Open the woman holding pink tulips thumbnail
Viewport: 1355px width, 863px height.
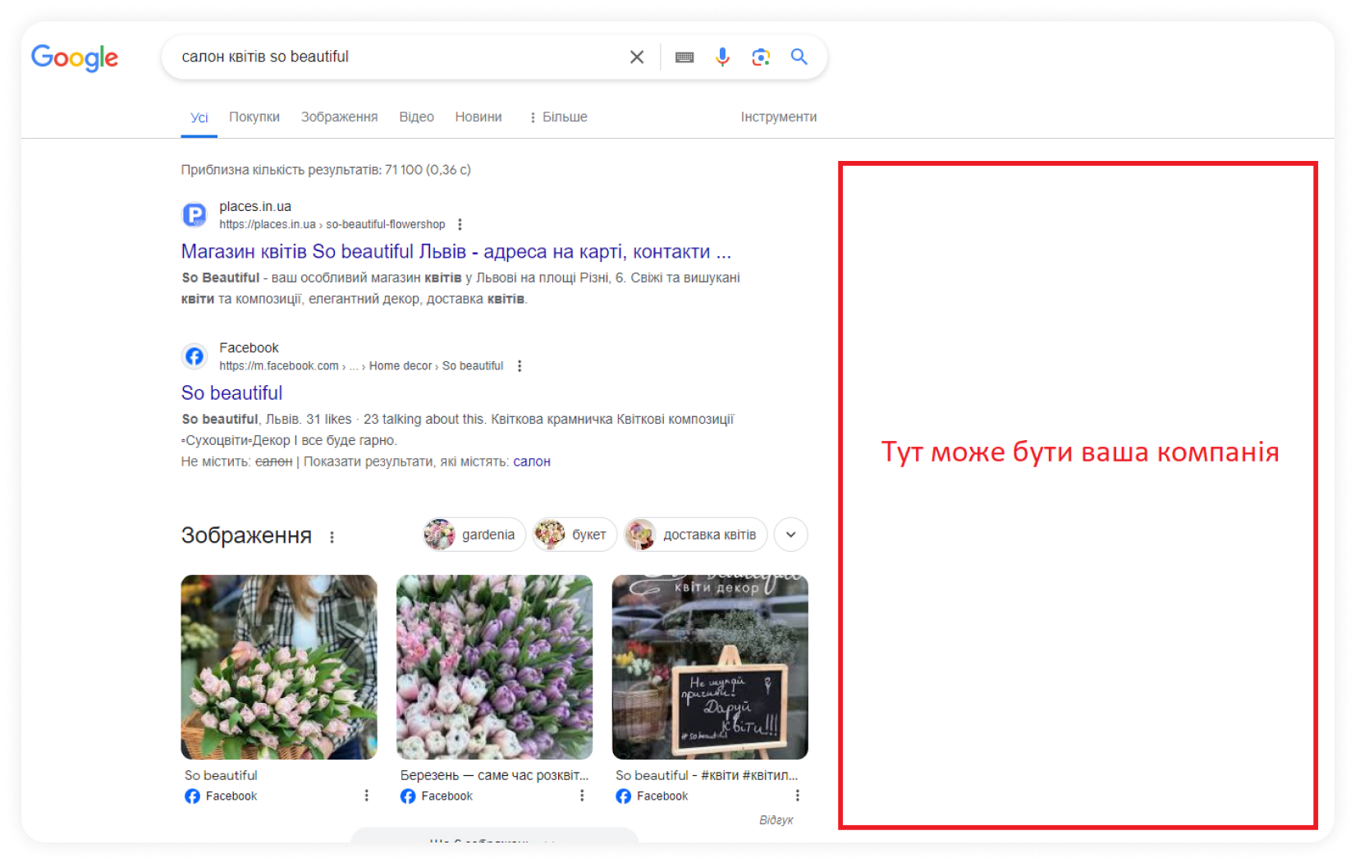[279, 667]
